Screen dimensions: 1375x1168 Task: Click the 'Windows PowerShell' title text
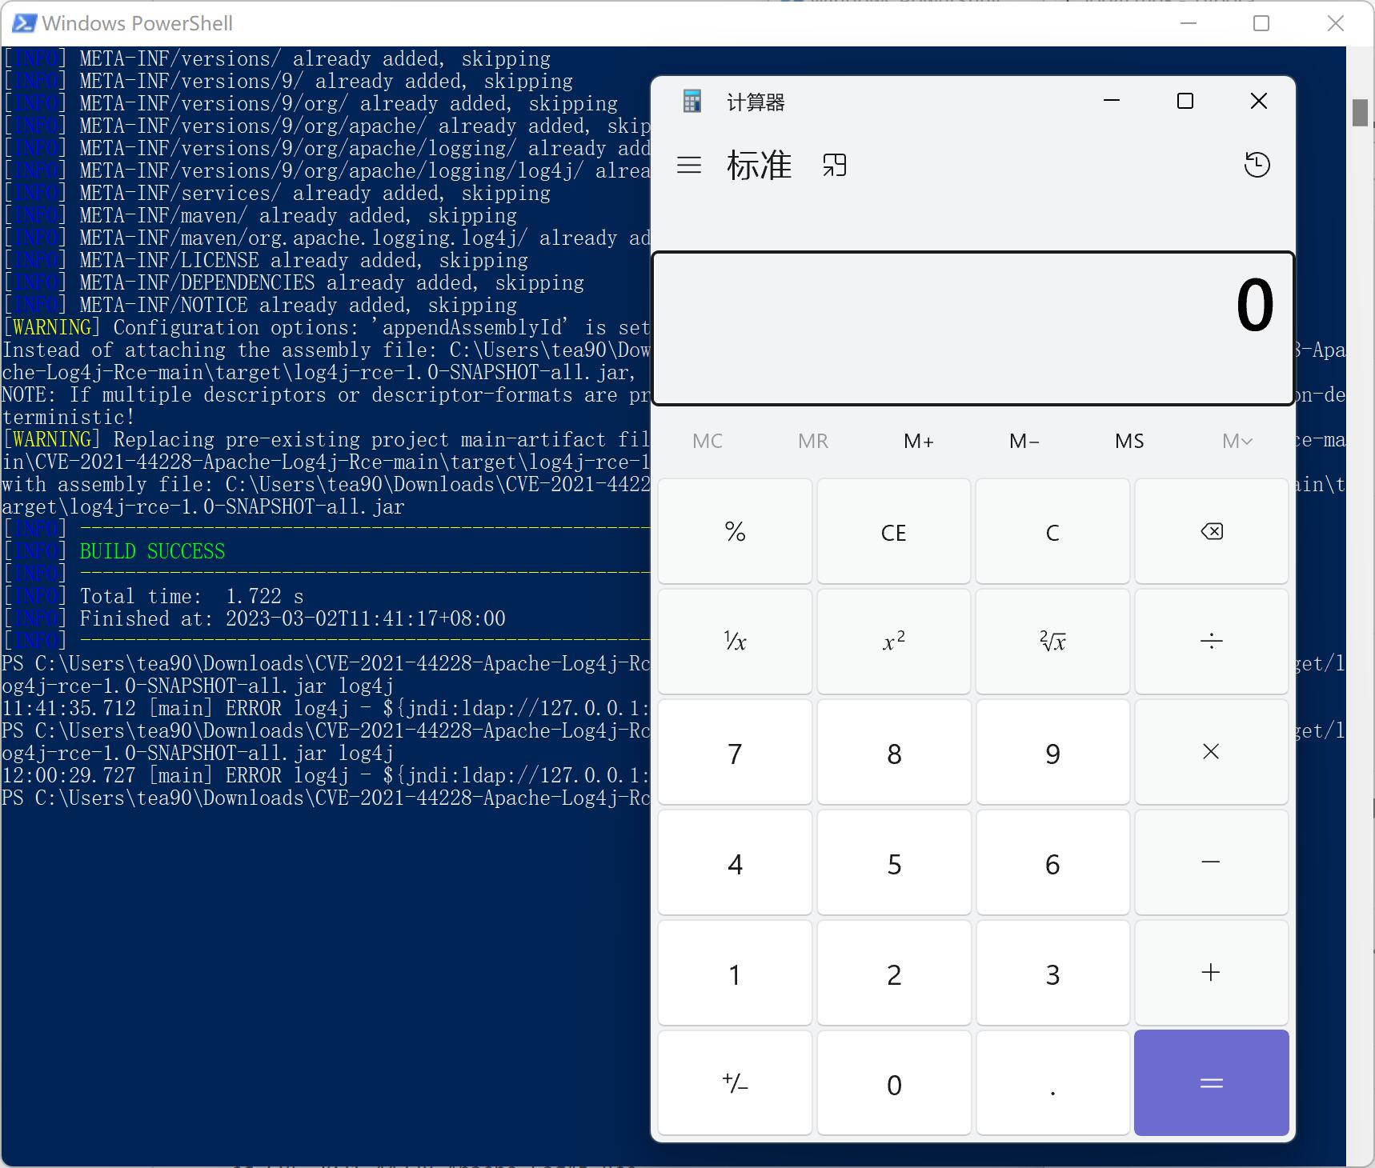[137, 23]
